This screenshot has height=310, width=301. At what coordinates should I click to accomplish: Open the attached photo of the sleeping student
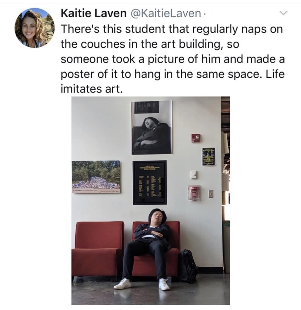pos(150,200)
